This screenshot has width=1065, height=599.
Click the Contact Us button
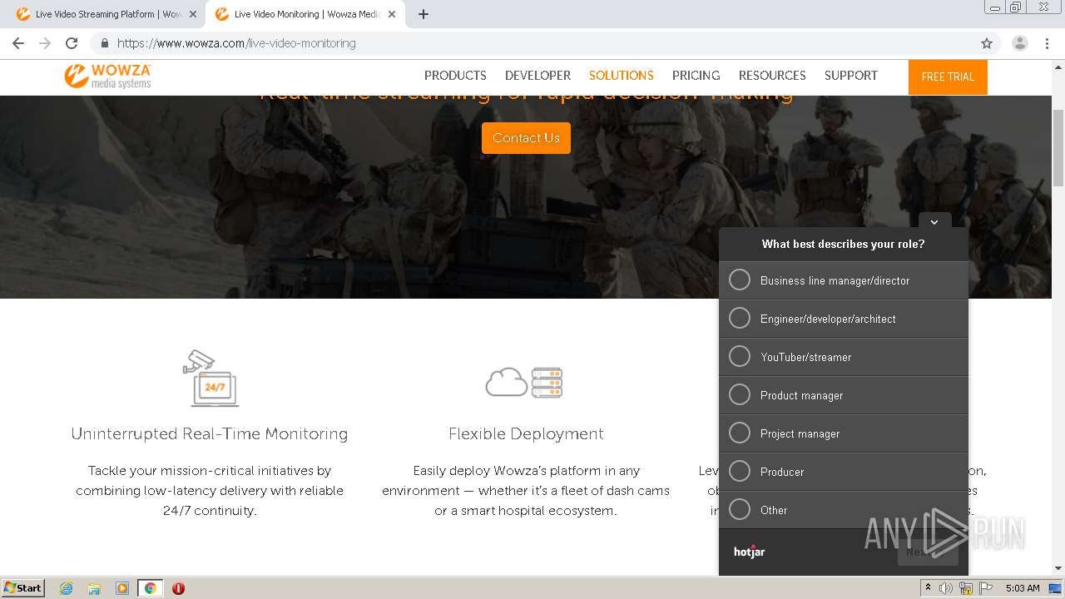[526, 138]
